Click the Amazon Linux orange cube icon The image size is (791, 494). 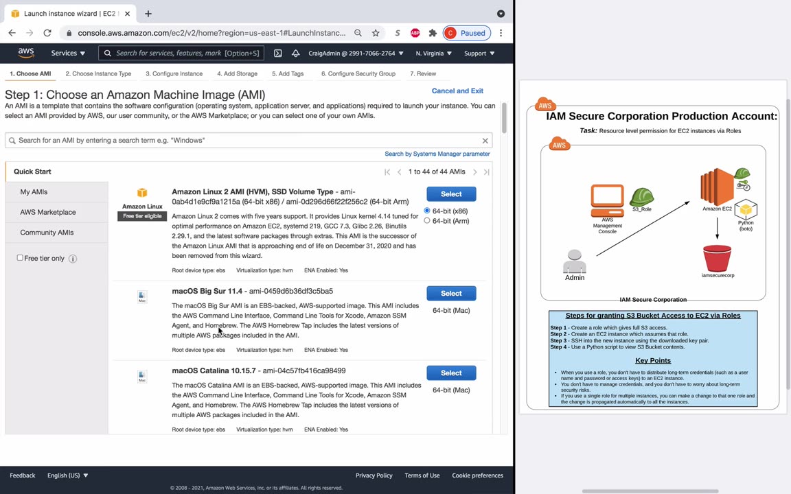142,193
